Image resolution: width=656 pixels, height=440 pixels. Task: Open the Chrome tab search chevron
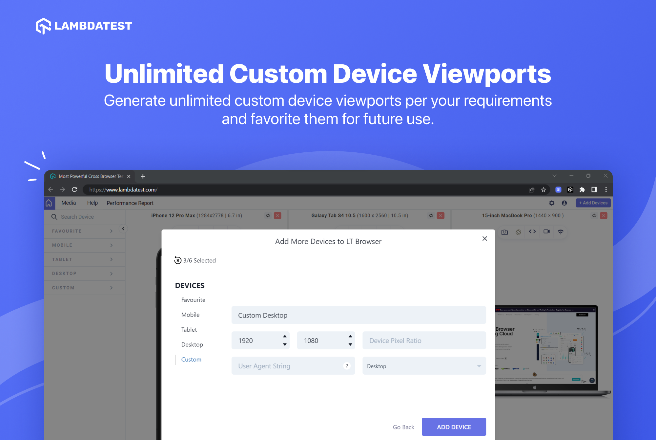click(x=554, y=176)
